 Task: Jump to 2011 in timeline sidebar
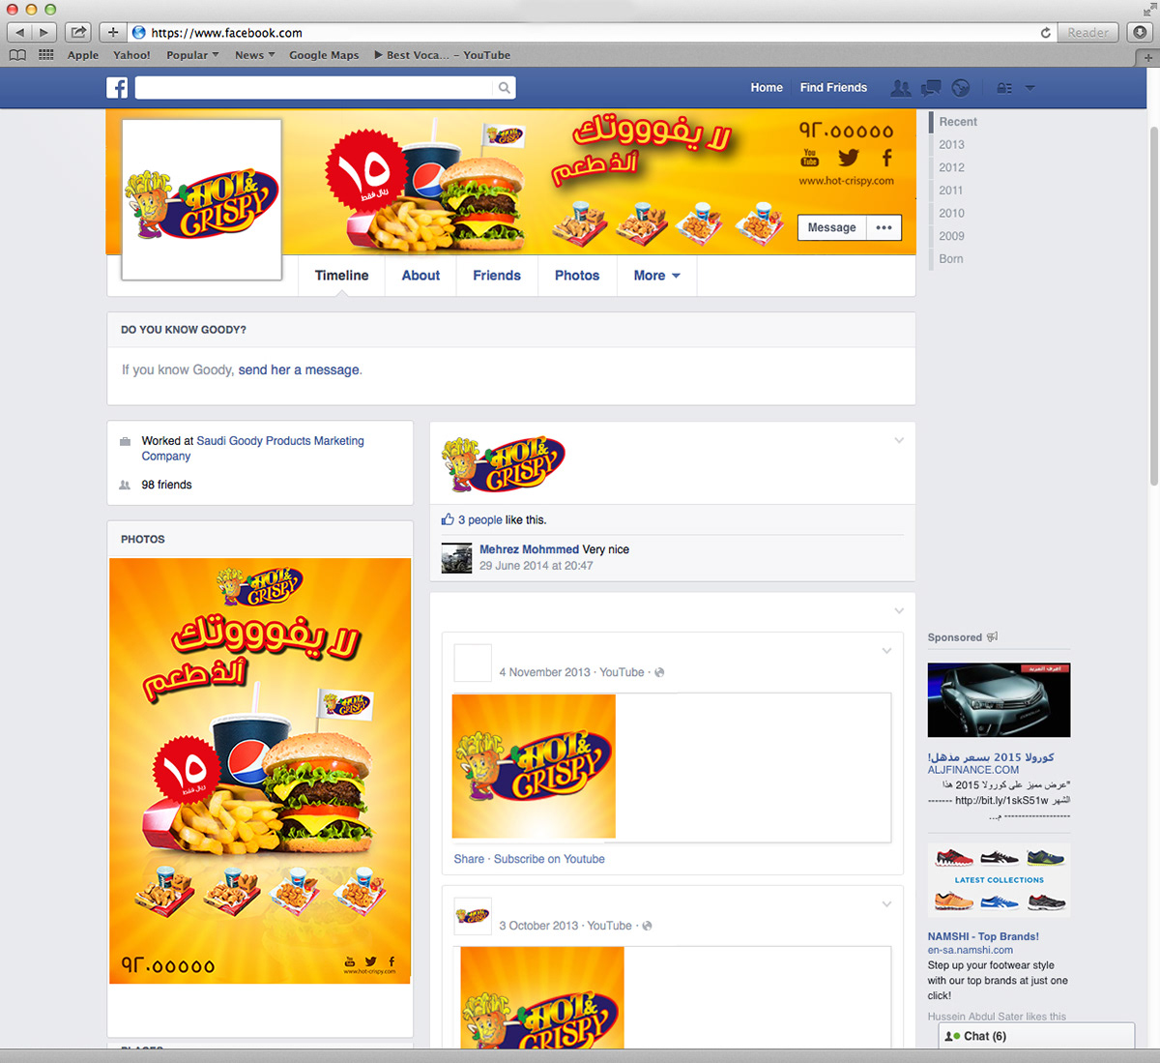(x=951, y=191)
